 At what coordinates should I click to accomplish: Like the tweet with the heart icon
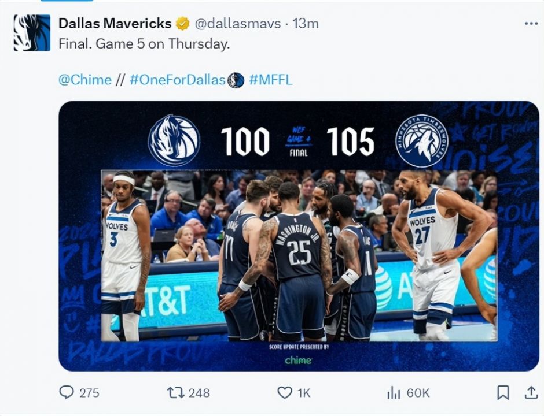point(285,393)
